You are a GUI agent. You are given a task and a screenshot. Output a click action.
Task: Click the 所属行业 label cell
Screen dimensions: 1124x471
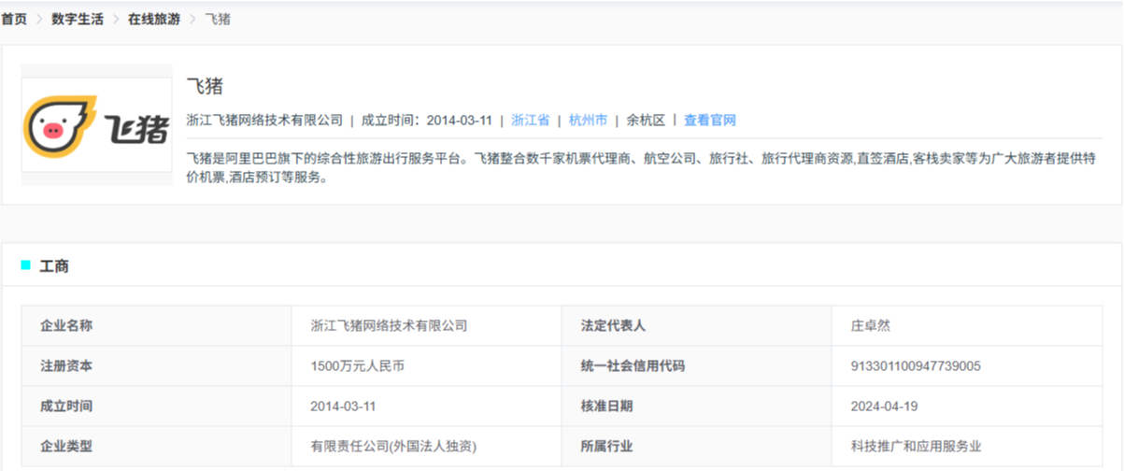pos(697,447)
